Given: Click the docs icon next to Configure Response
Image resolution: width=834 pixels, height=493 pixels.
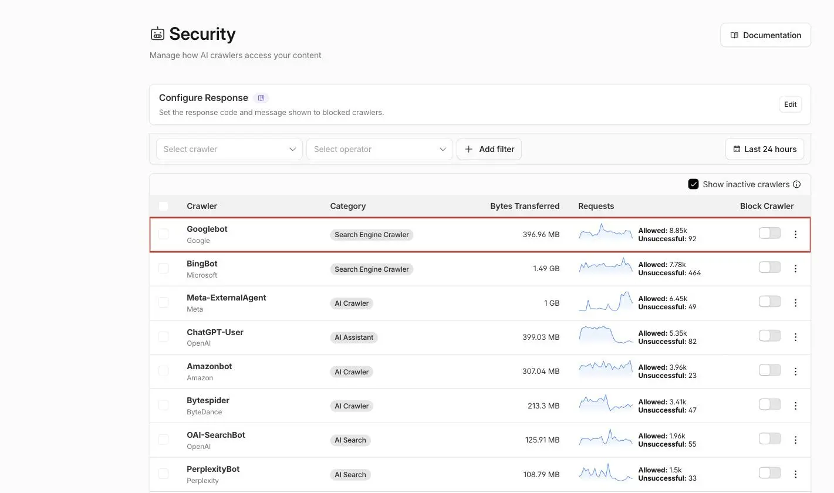Looking at the screenshot, I should pyautogui.click(x=261, y=98).
